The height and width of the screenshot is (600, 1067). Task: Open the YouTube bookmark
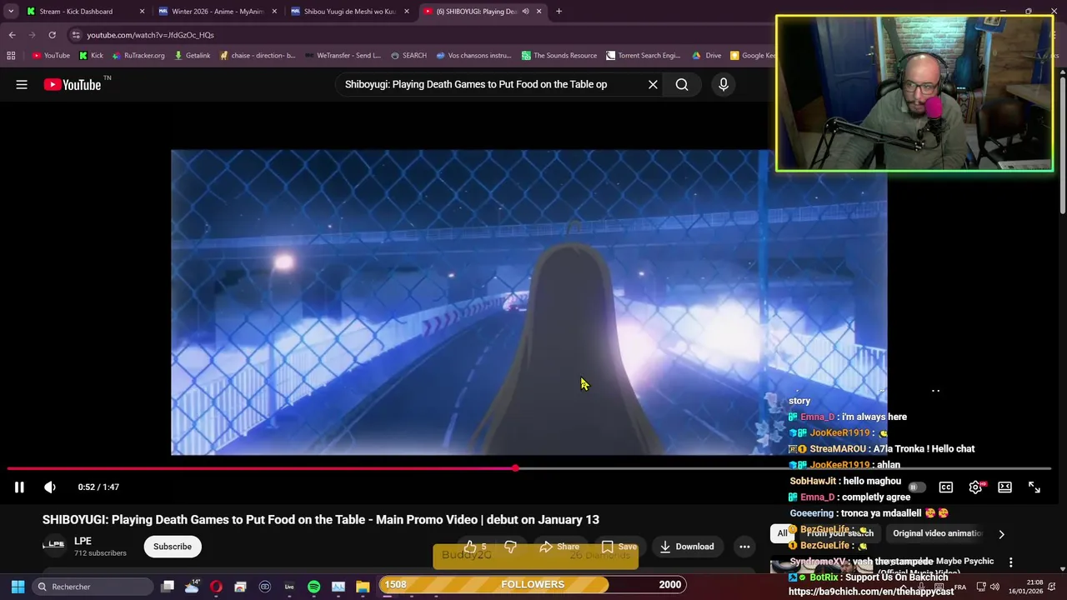51,56
